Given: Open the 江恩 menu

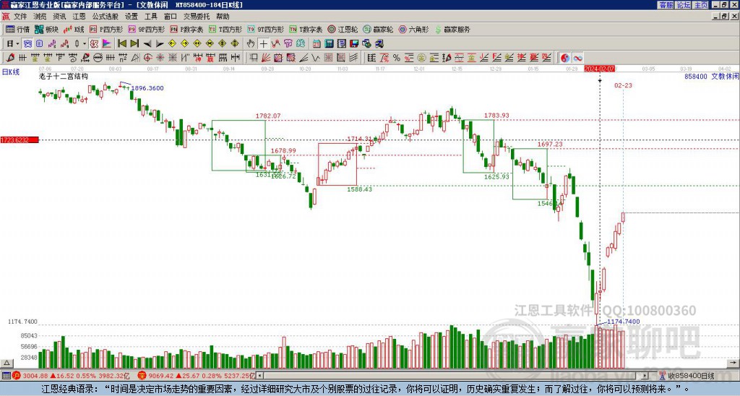Looking at the screenshot, I should point(79,17).
